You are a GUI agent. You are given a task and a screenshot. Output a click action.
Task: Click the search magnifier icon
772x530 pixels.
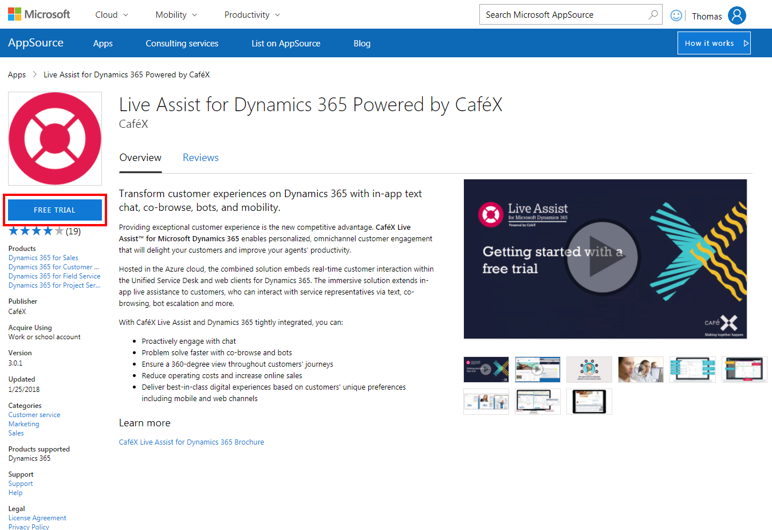pos(653,15)
